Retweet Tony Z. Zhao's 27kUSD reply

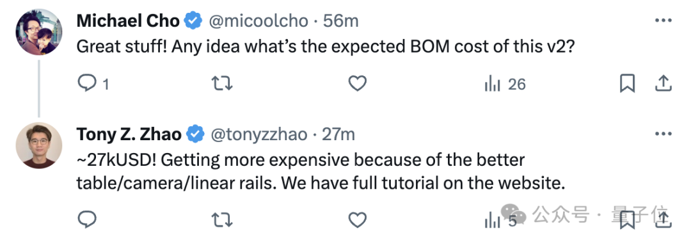pos(222,219)
